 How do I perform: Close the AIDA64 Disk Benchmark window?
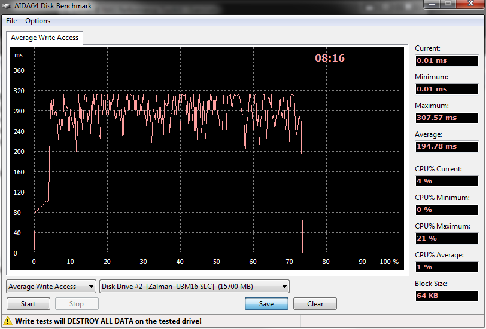click(469, 5)
